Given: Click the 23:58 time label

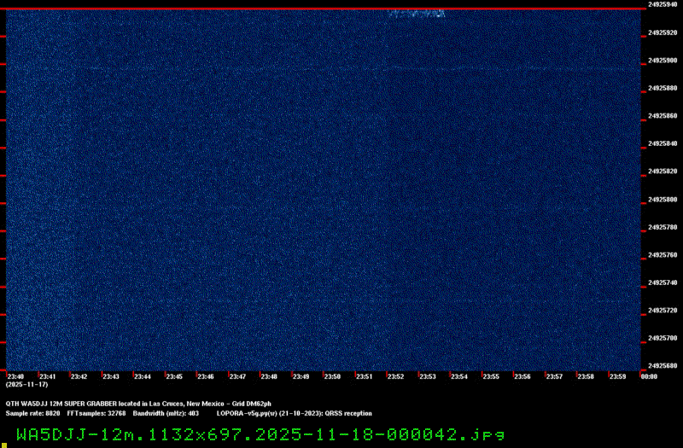Looking at the screenshot, I should 586,376.
